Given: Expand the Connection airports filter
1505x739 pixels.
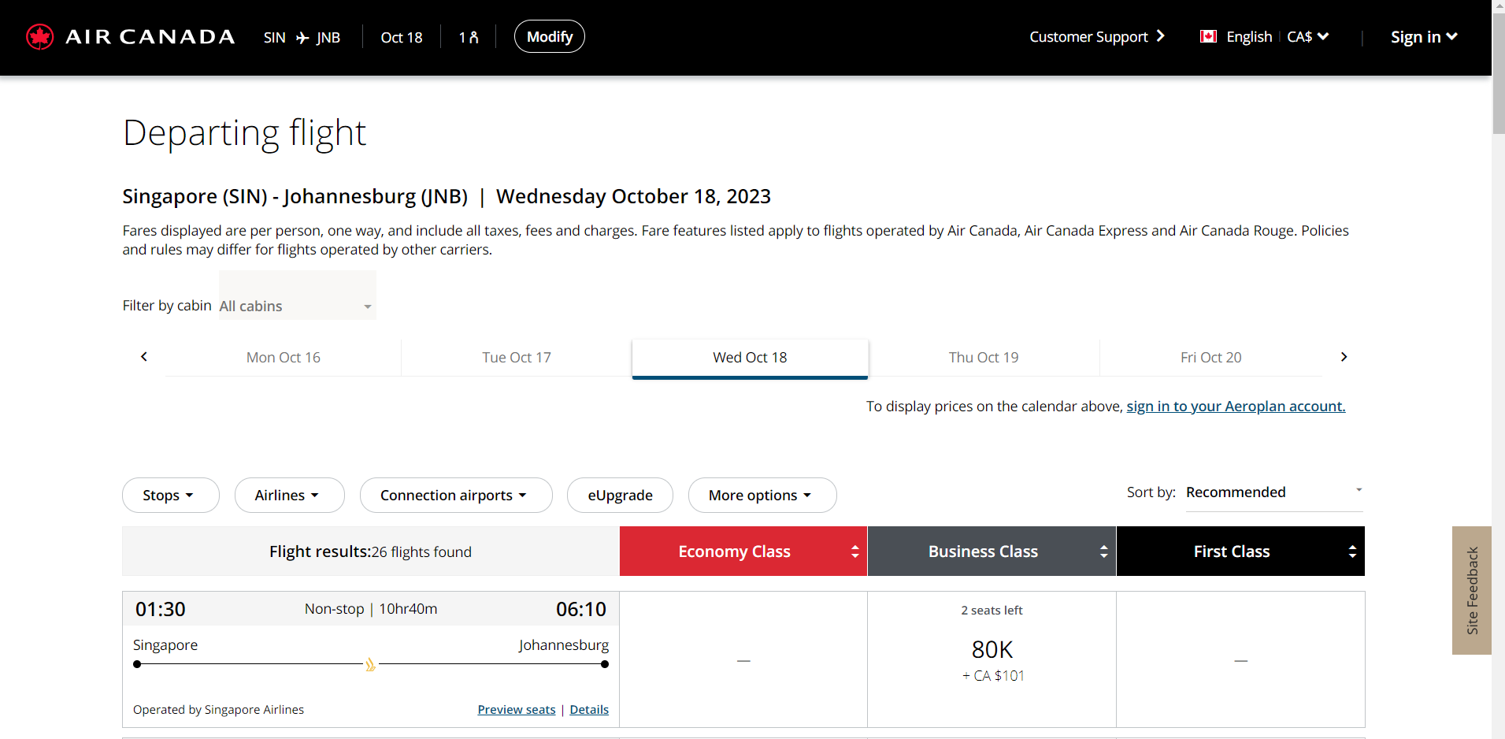Looking at the screenshot, I should tap(456, 495).
